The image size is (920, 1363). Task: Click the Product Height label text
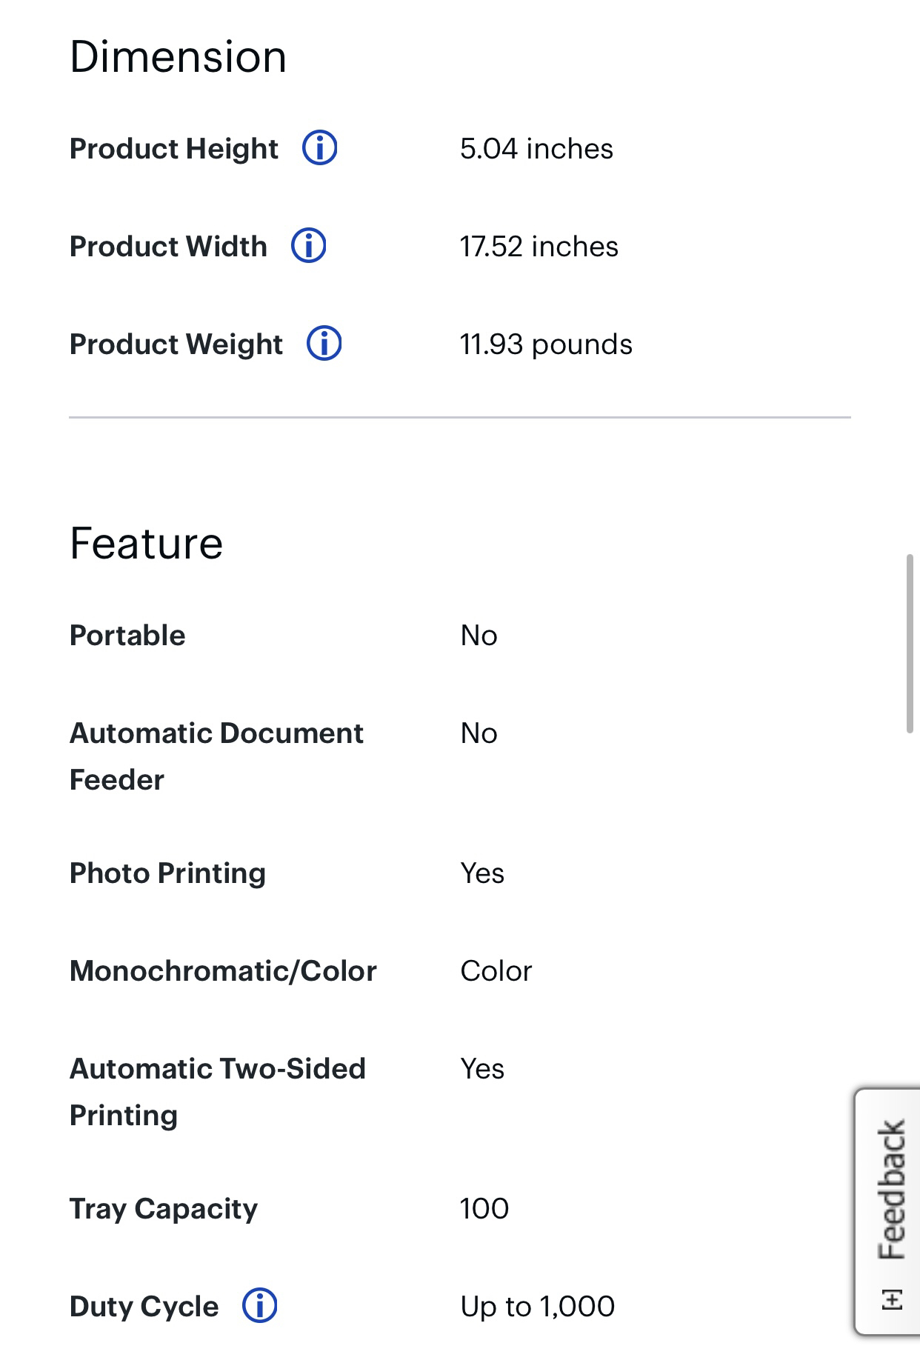point(173,149)
